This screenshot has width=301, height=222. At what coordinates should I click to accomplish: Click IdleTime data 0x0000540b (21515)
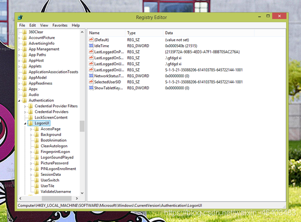pos(181,46)
